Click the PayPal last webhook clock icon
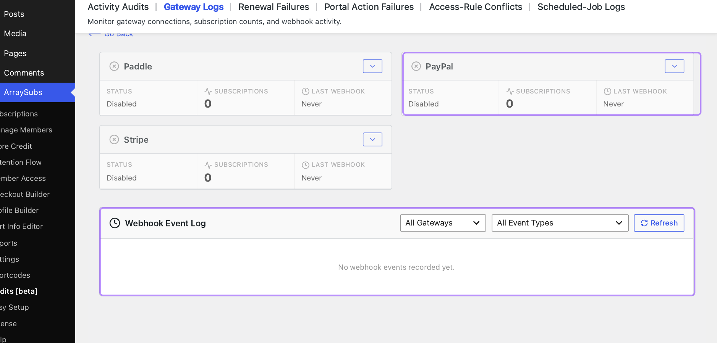The height and width of the screenshot is (343, 717). click(607, 92)
